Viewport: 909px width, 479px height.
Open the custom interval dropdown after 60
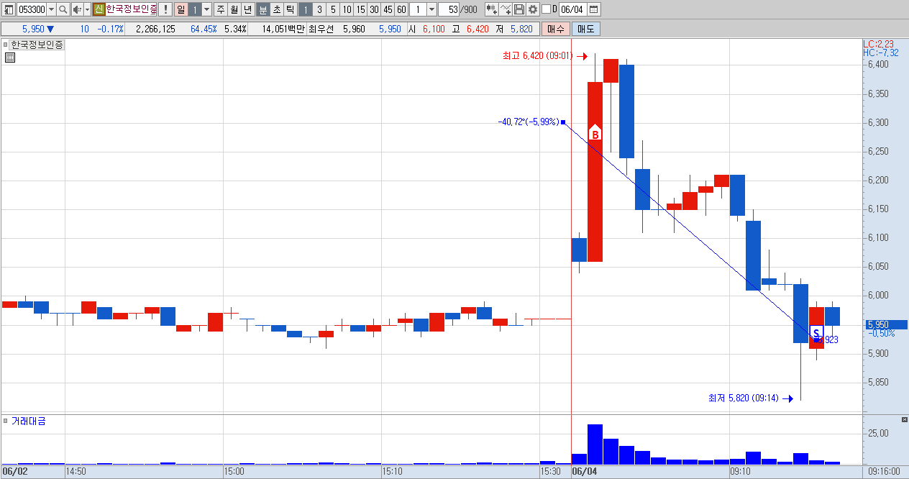pos(431,9)
